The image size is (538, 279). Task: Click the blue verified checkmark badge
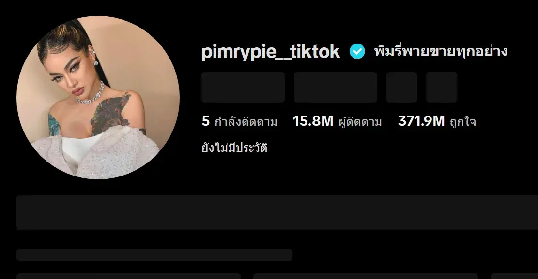pos(357,51)
